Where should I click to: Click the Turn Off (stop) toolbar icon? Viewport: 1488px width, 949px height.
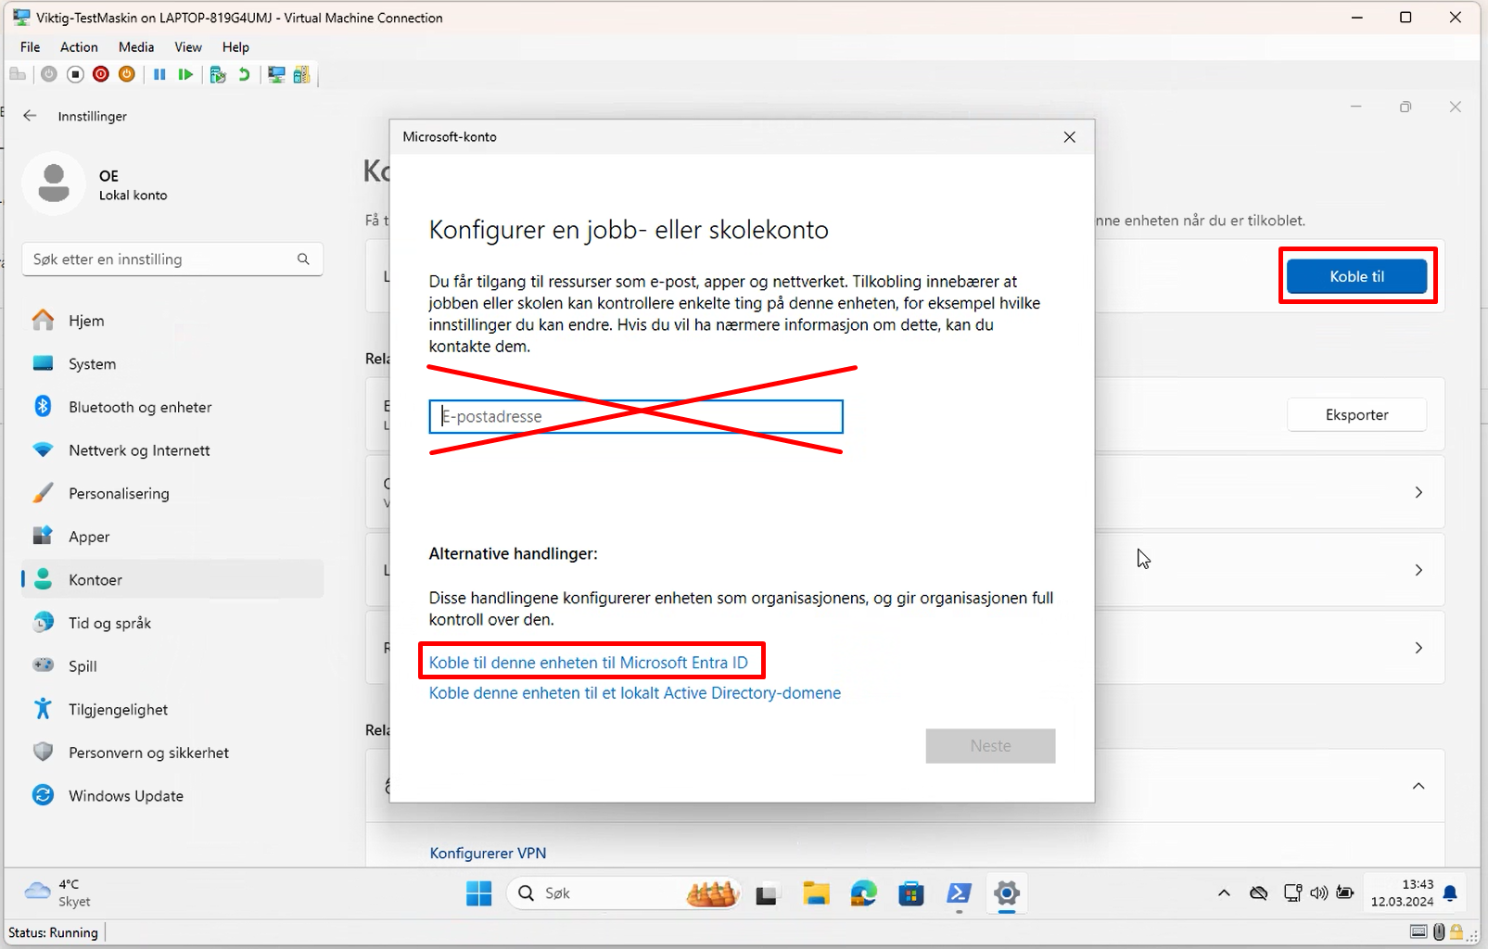[x=76, y=75]
